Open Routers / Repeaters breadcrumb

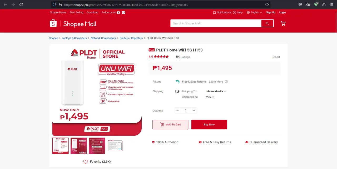(x=131, y=38)
